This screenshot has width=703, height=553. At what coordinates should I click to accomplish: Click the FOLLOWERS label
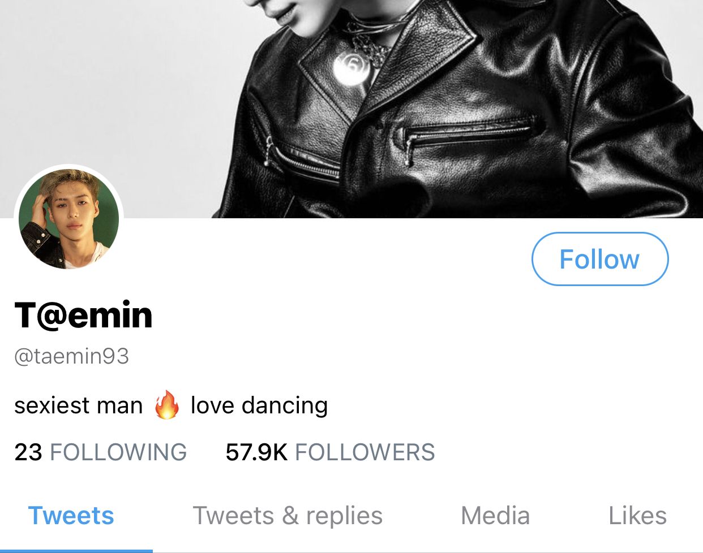point(365,452)
